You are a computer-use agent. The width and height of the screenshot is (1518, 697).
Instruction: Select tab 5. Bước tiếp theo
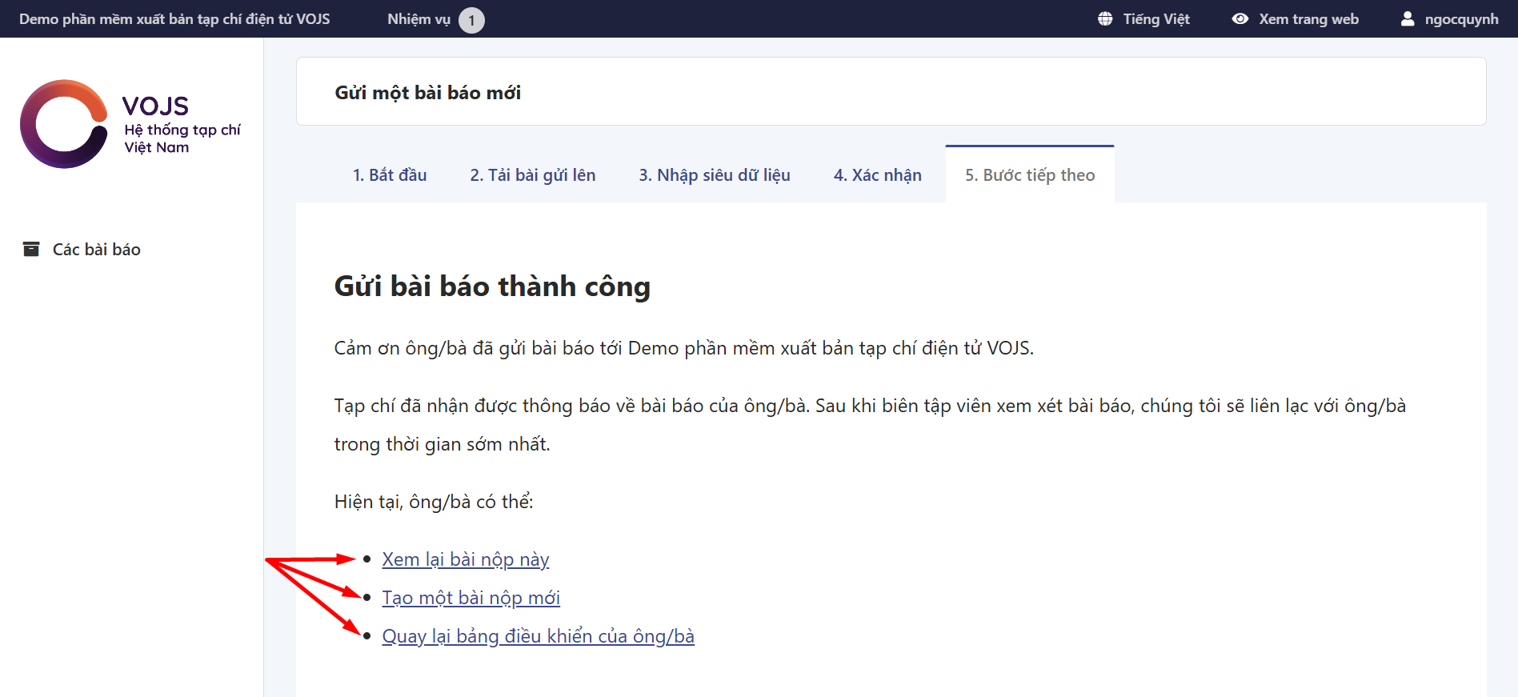(1029, 175)
